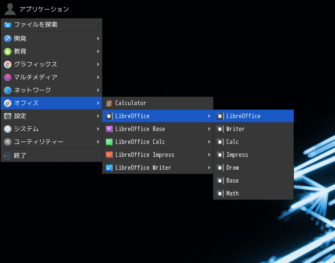The height and width of the screenshot is (263, 335).
Task: Click the ユーティリティー tools icon
Action: tap(8, 142)
